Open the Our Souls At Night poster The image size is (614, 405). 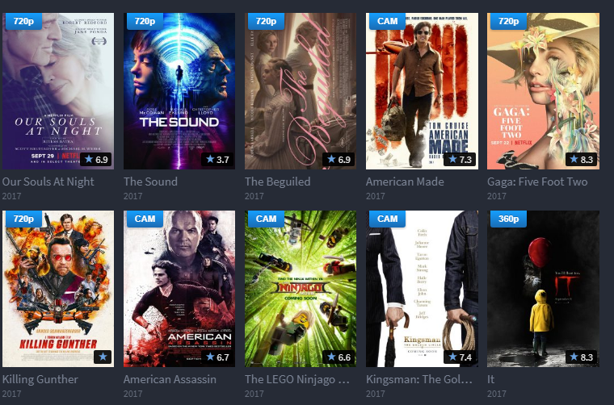(58, 91)
